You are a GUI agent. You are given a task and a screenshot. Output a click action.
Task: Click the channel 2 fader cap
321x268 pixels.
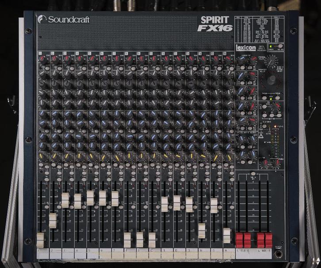pyautogui.click(x=53, y=221)
